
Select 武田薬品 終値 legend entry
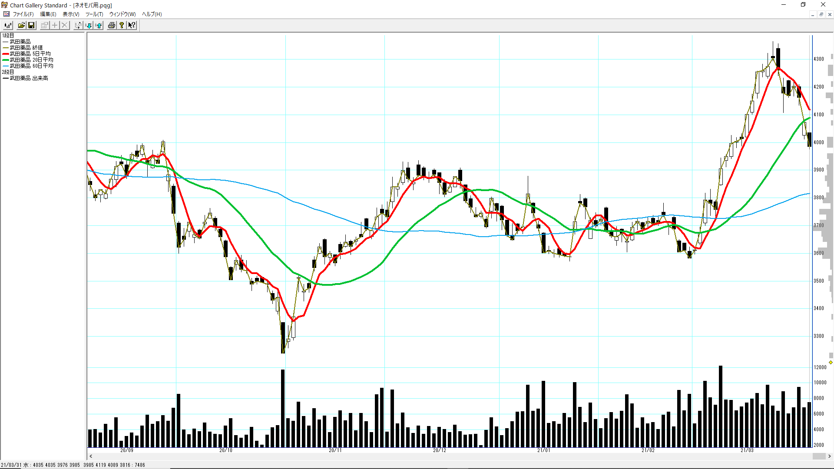26,48
